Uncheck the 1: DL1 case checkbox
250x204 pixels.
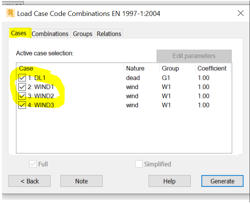[x=22, y=78]
